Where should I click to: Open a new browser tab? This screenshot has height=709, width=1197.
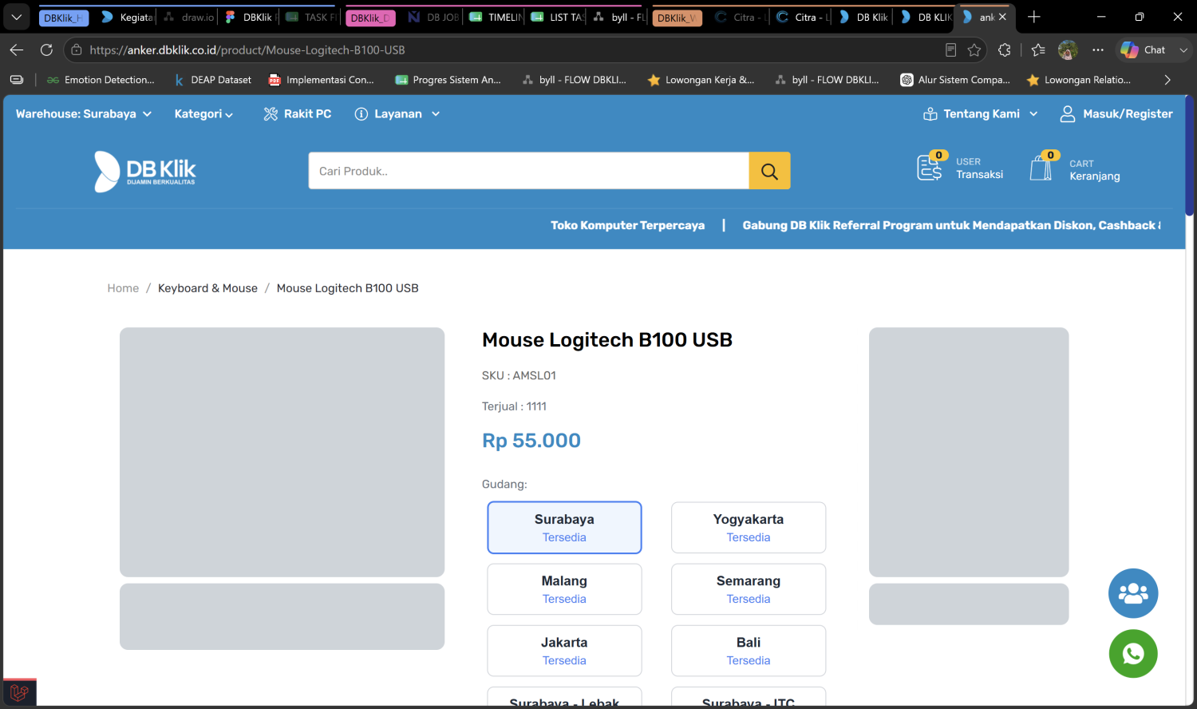pyautogui.click(x=1034, y=17)
